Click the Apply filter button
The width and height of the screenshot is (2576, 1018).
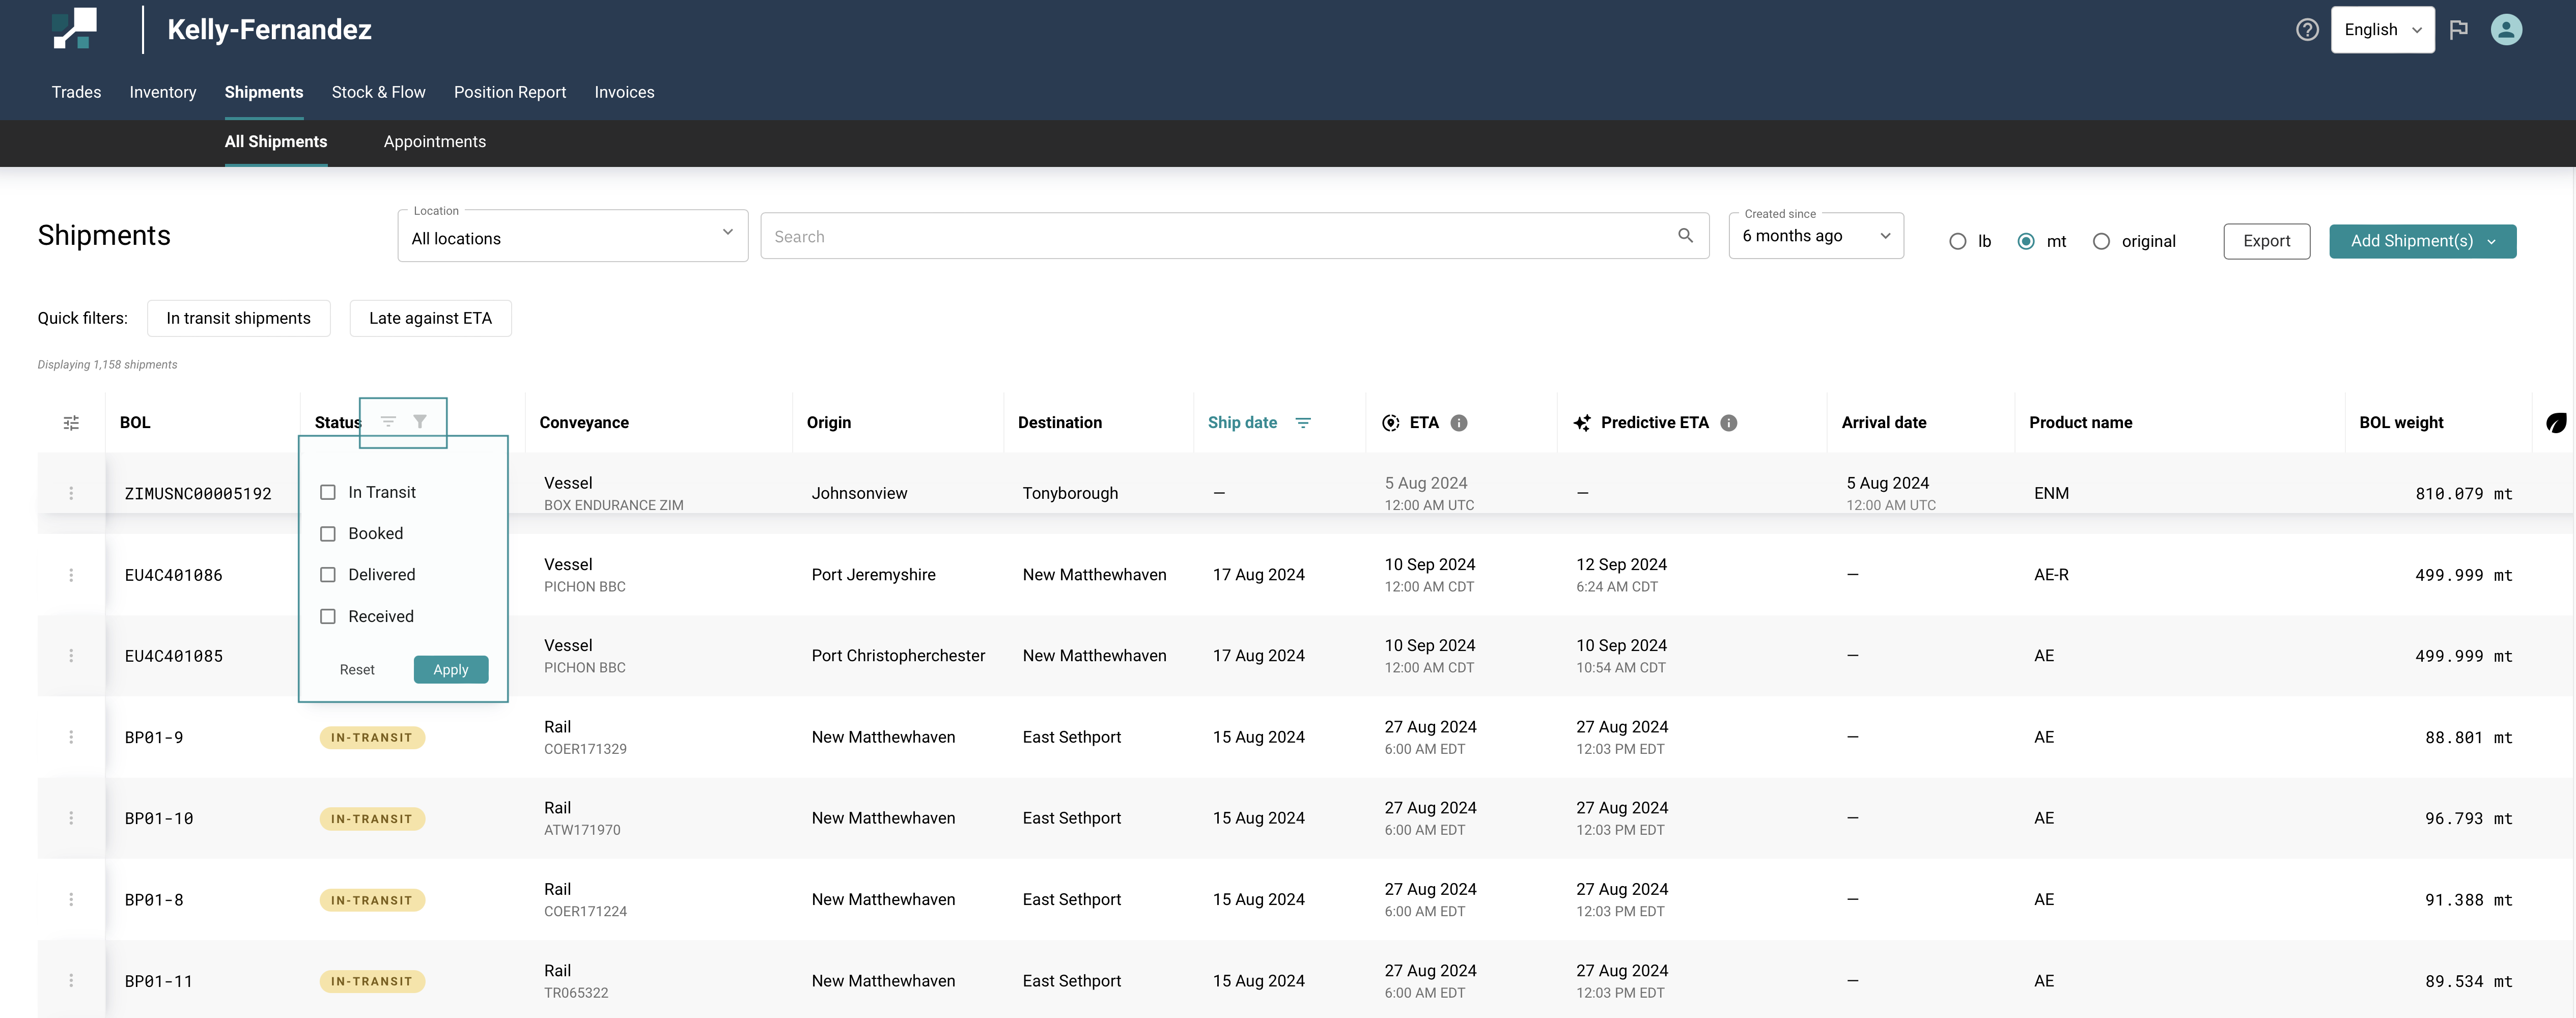(450, 670)
